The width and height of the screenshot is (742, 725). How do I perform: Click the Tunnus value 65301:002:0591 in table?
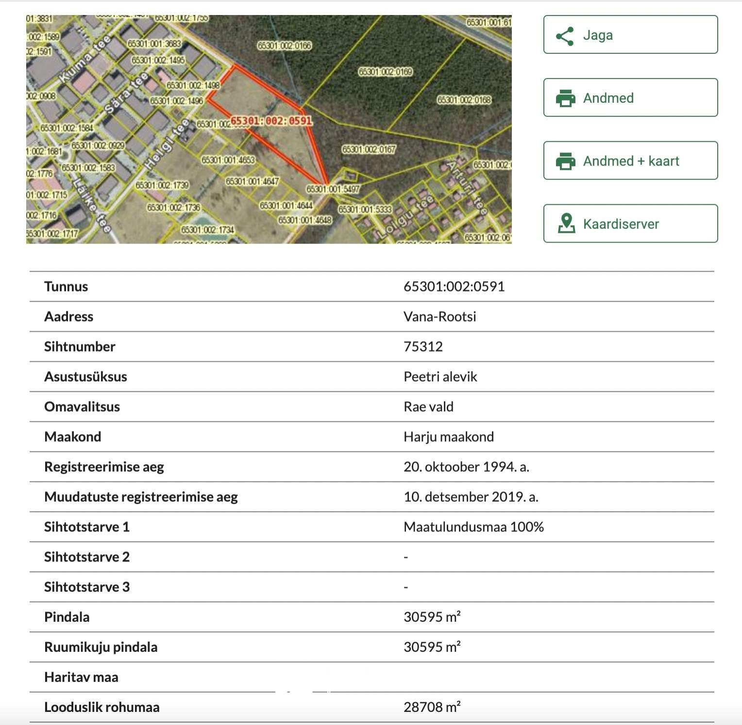point(454,287)
